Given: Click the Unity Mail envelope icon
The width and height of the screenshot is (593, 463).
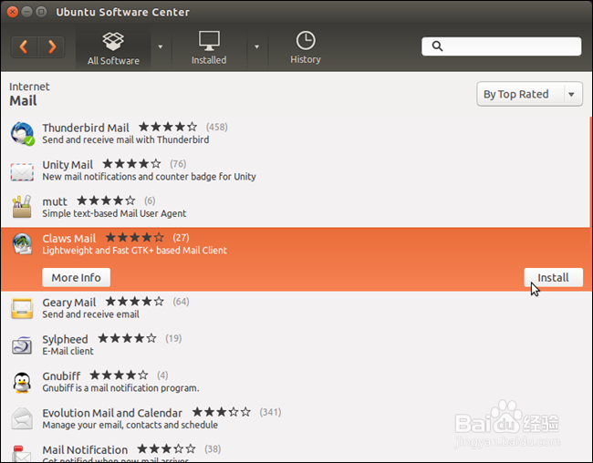Looking at the screenshot, I should (22, 171).
